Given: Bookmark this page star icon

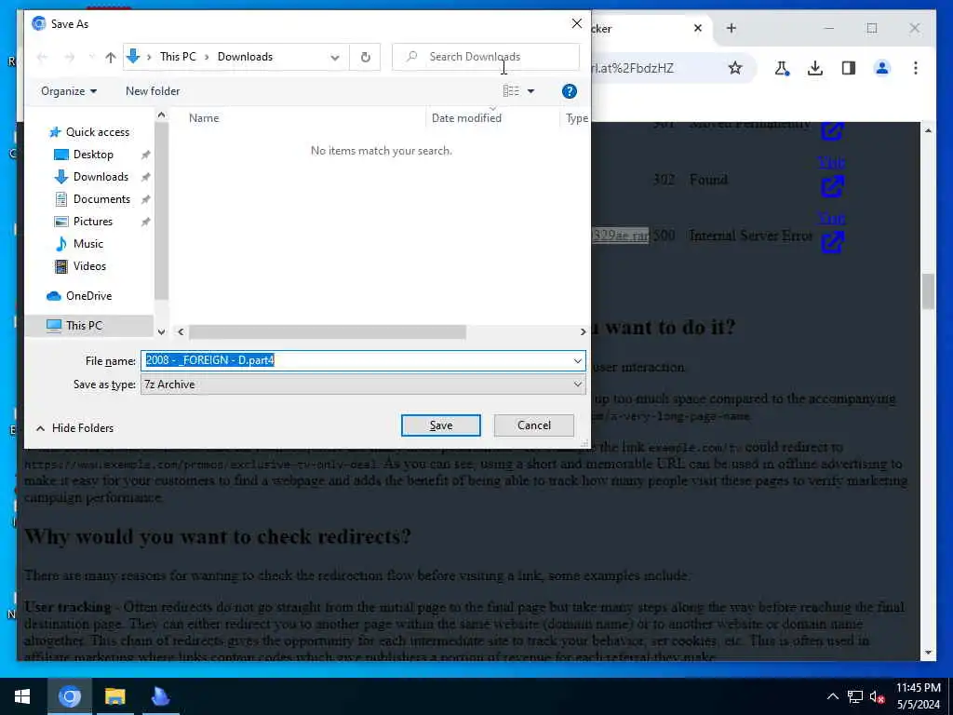Looking at the screenshot, I should coord(735,68).
